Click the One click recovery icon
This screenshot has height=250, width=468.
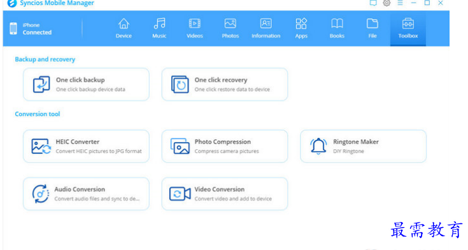point(180,84)
